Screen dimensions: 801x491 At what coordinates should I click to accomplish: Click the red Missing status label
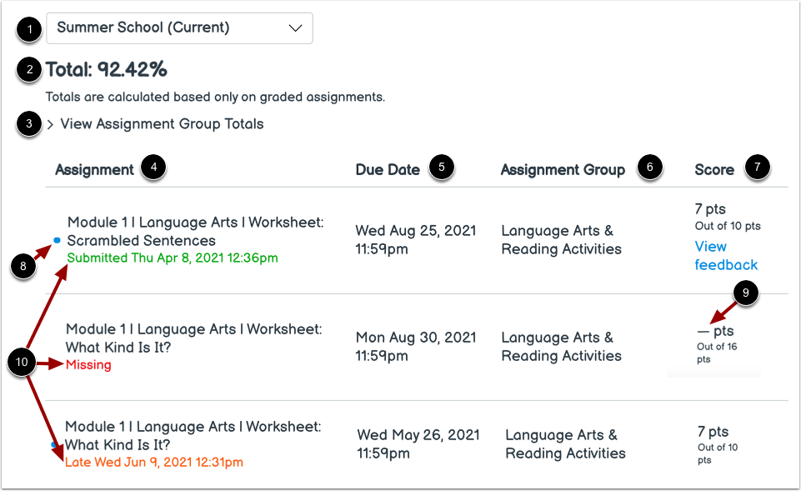pyautogui.click(x=88, y=364)
